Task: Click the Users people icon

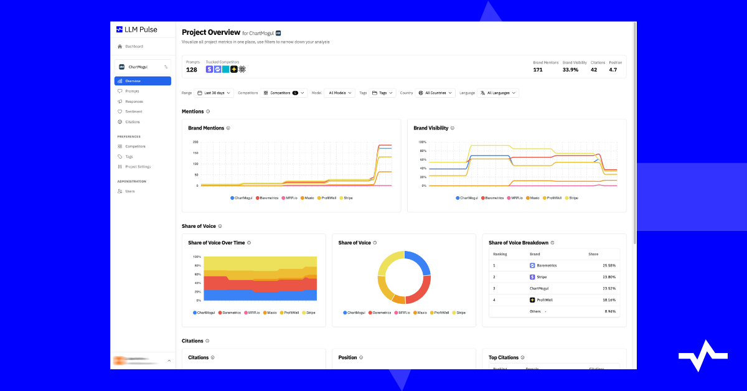Action: [x=120, y=191]
